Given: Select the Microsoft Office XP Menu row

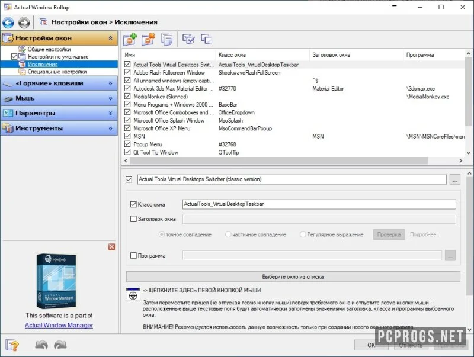Looking at the screenshot, I should [x=293, y=128].
